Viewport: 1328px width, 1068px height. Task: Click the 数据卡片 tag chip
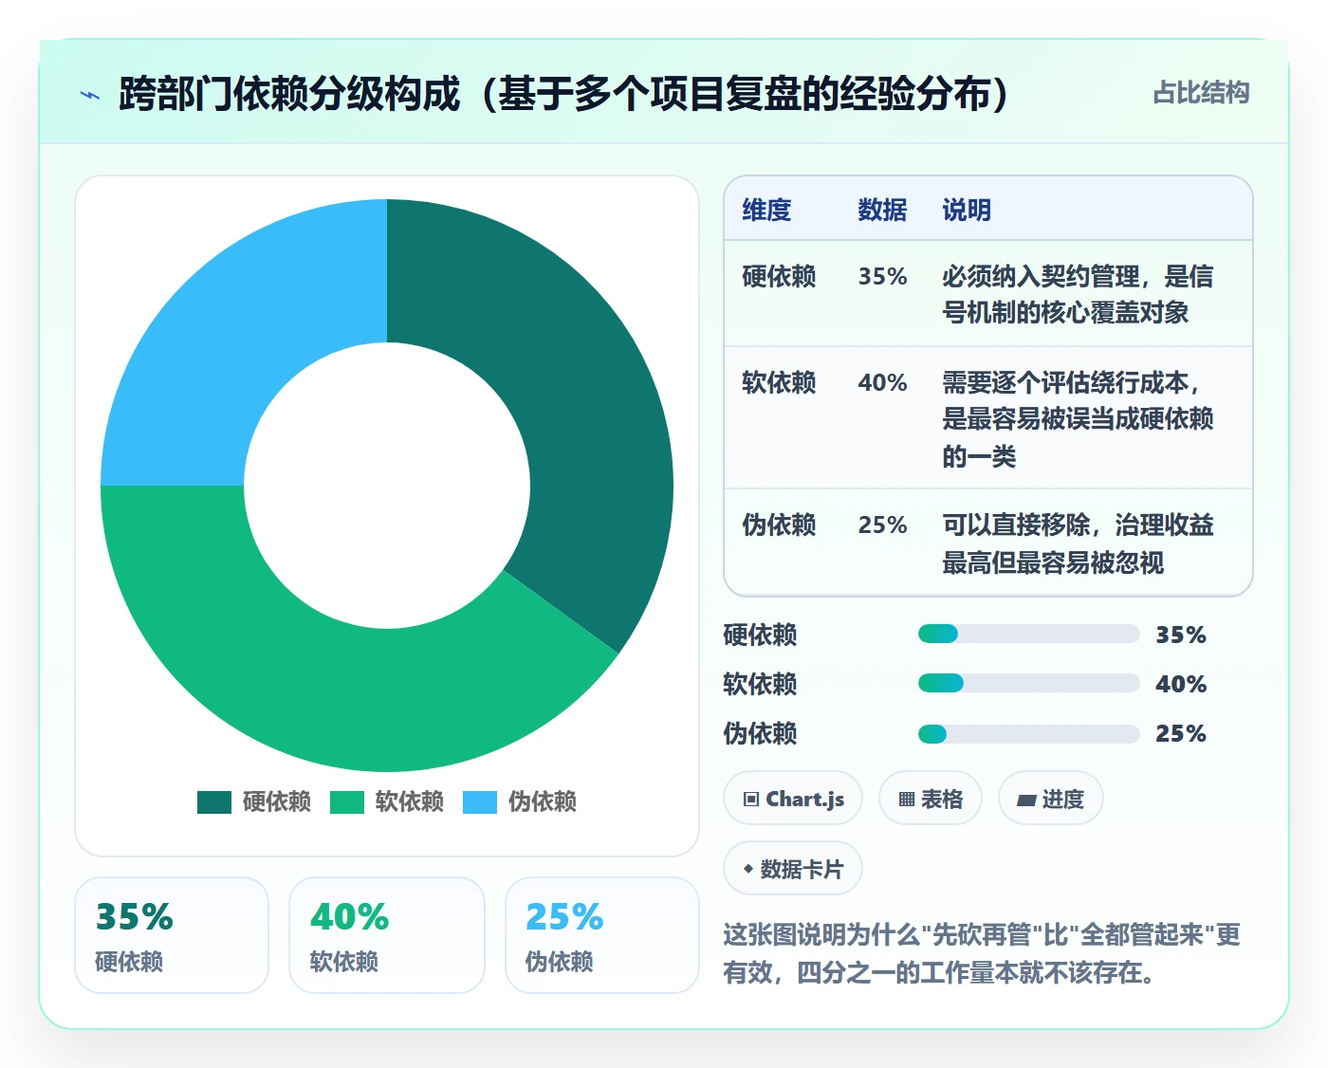pyautogui.click(x=793, y=869)
